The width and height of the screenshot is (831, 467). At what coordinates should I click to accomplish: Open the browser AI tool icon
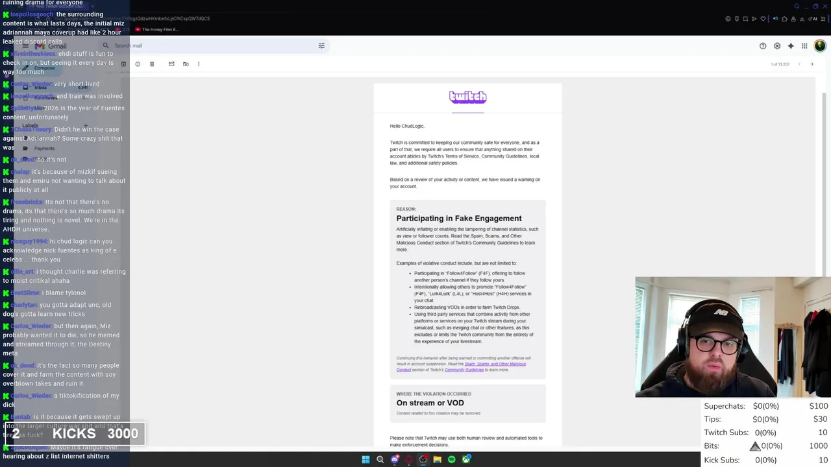(x=813, y=19)
